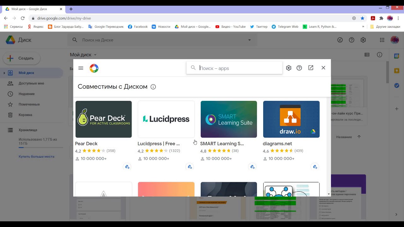Viewport: 404px width, 227px height.
Task: Click the Drive search box
Action: (x=162, y=40)
